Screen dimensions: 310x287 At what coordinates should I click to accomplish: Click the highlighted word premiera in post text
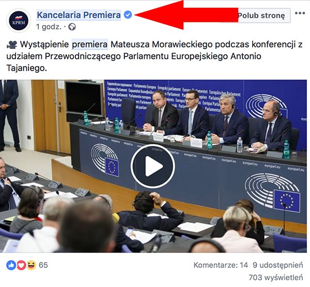pos(90,44)
